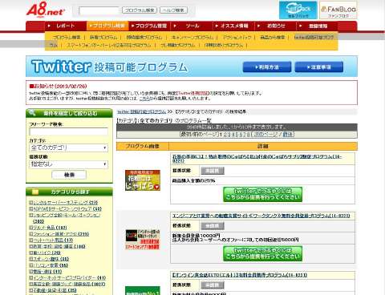Click status badge in じゃばら program row
The height and width of the screenshot is (295, 385).
pos(213,171)
